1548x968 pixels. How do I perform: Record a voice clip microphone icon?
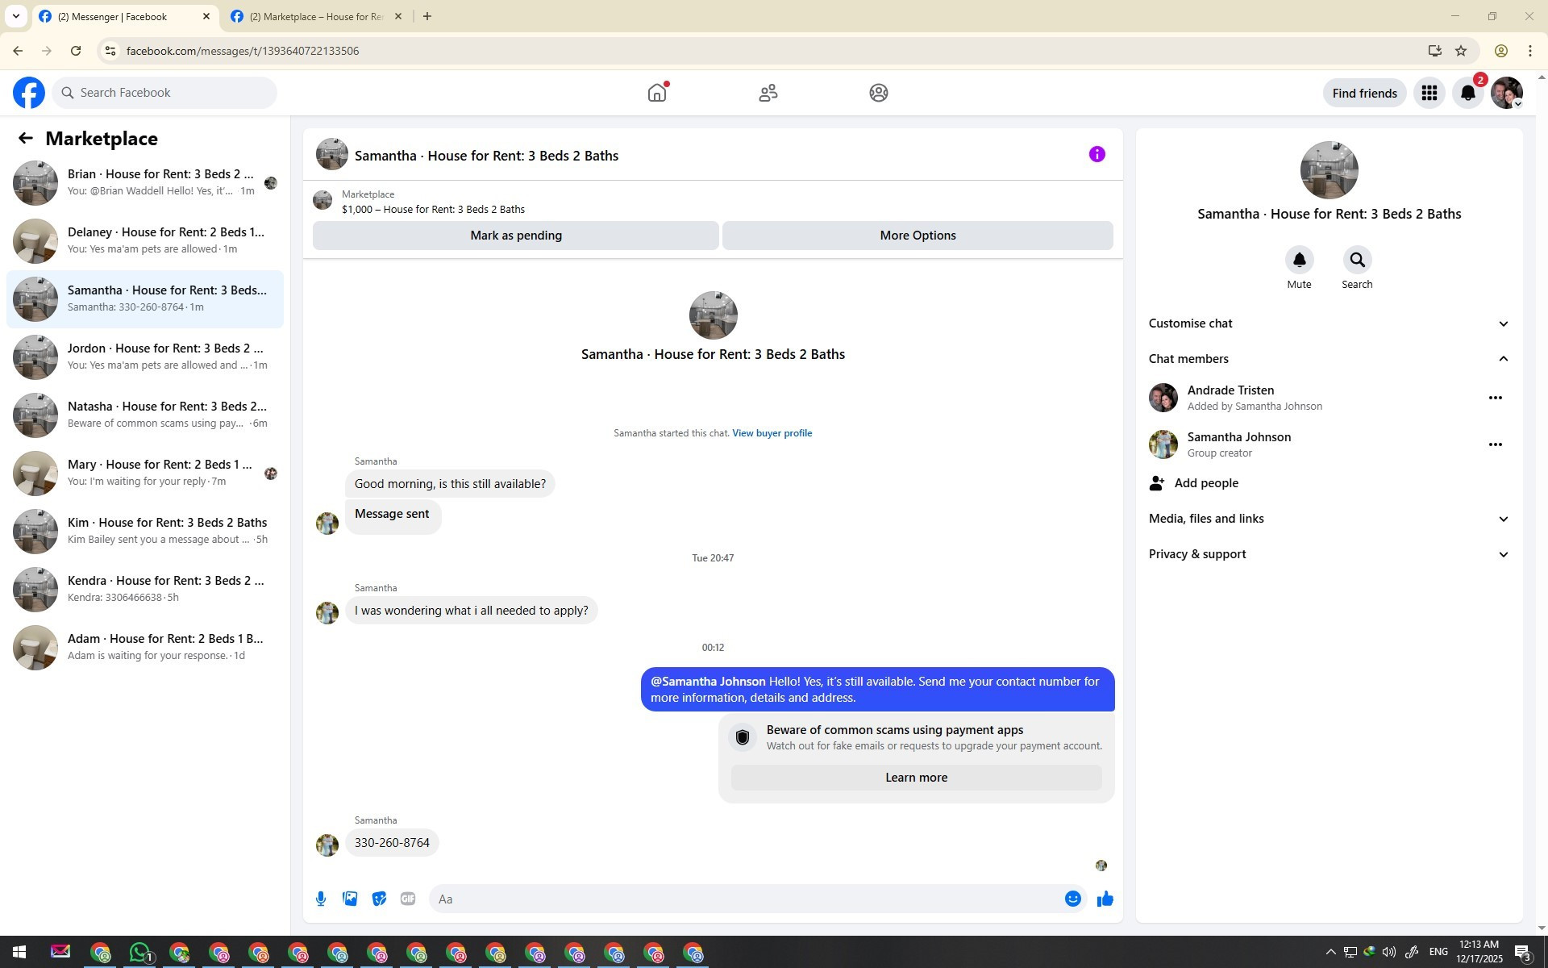[x=321, y=899]
